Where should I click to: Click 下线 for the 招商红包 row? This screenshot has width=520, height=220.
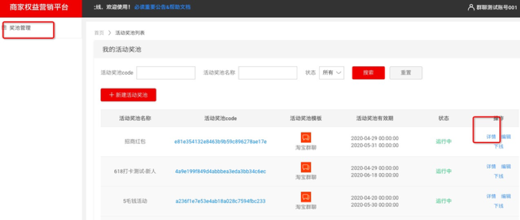tap(498, 146)
